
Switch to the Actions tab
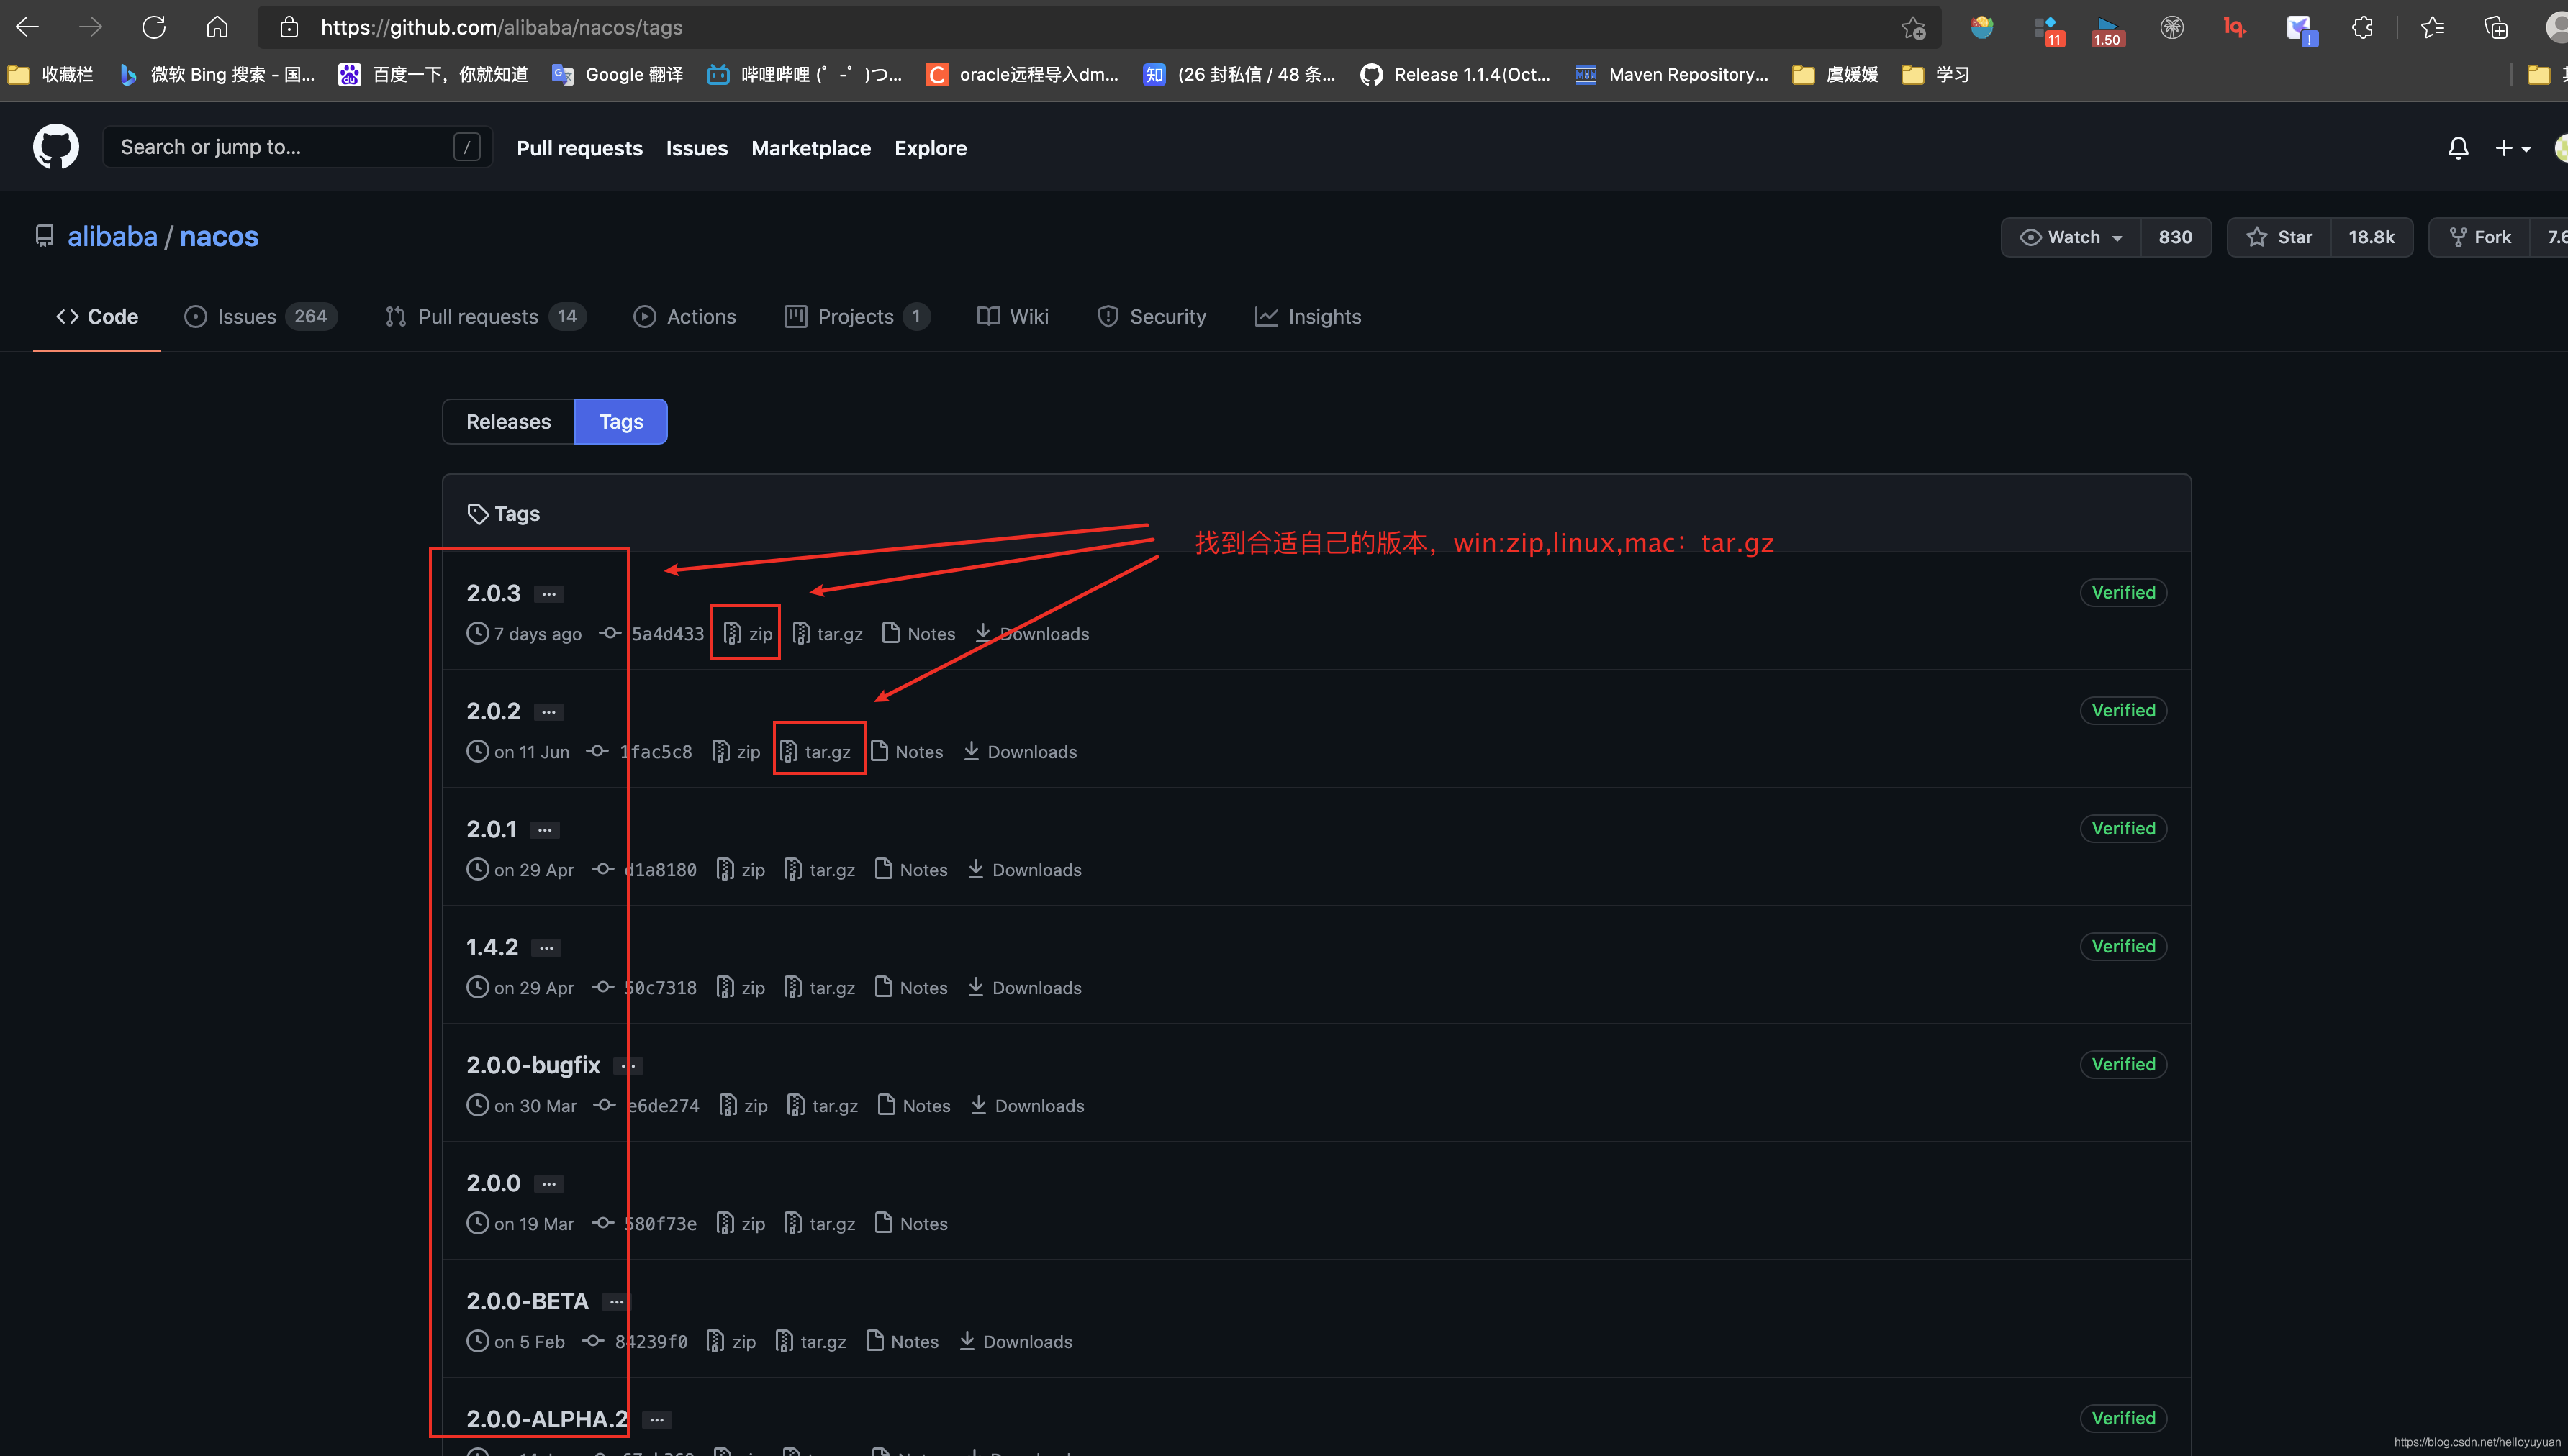(x=684, y=316)
